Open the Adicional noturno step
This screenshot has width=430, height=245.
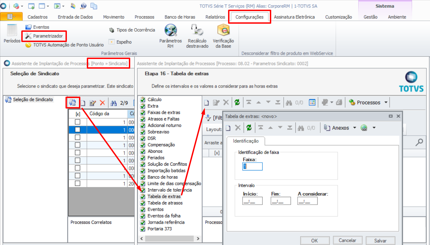point(164,125)
